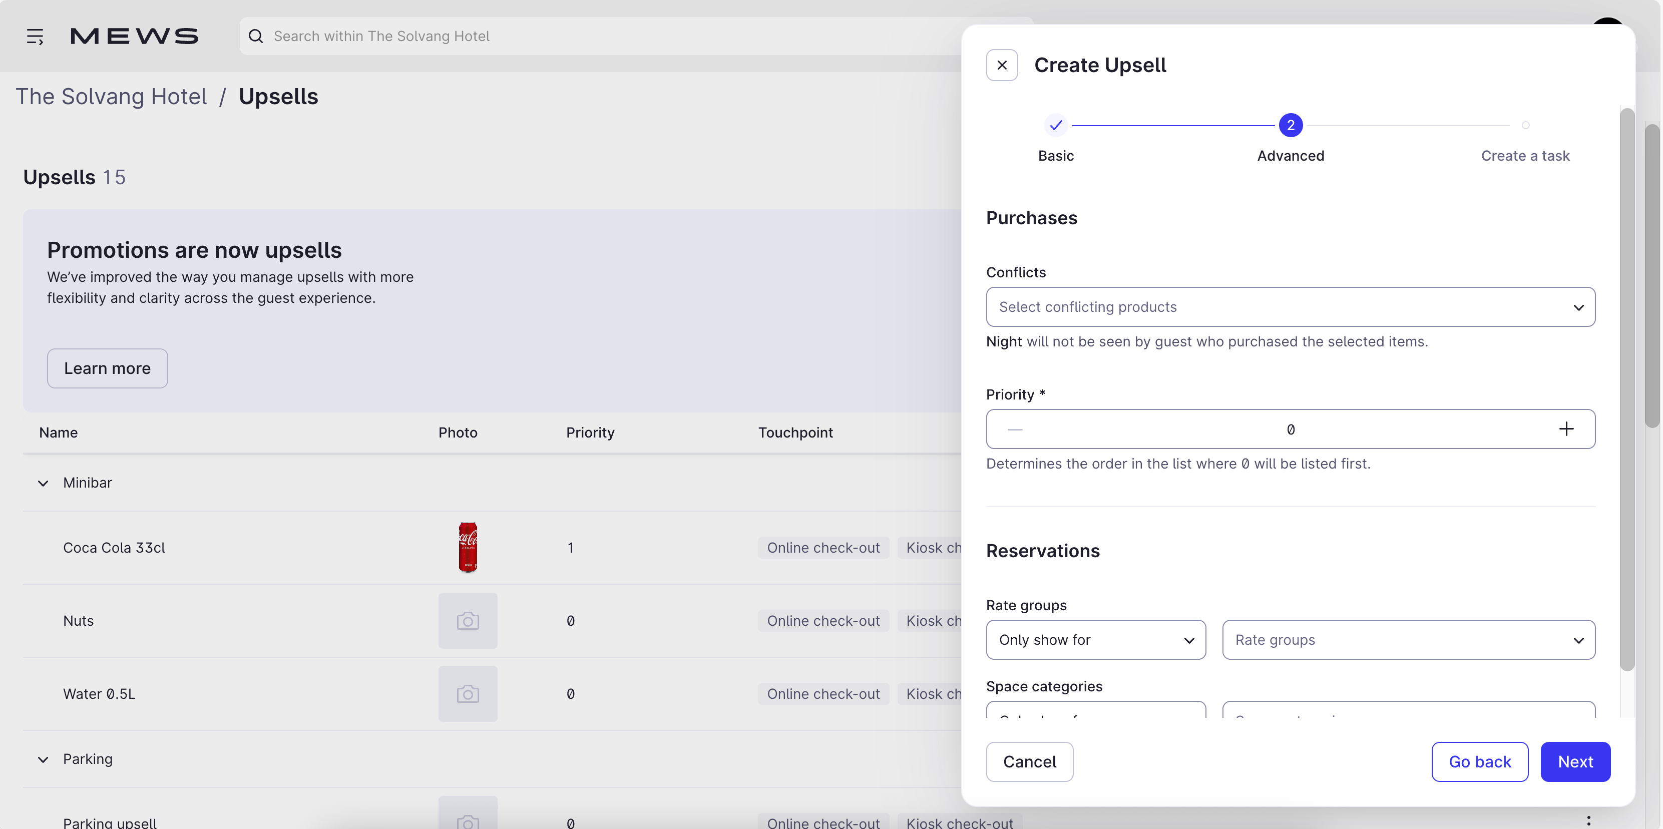Click the Water 0.5L photo placeholder
The image size is (1663, 829).
coord(468,693)
